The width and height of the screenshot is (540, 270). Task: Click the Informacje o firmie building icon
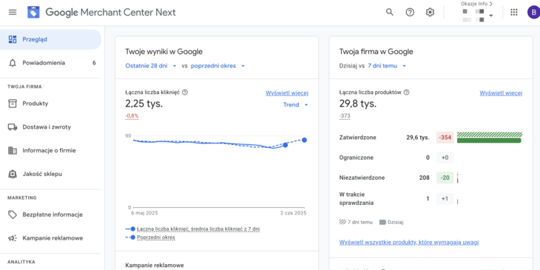tap(13, 150)
